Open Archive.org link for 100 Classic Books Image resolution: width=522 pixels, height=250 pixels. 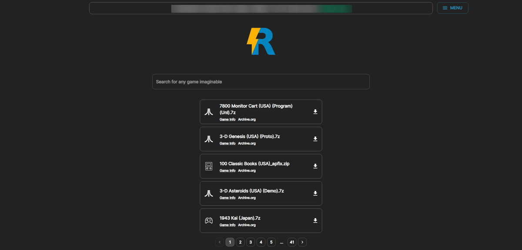[247, 170]
